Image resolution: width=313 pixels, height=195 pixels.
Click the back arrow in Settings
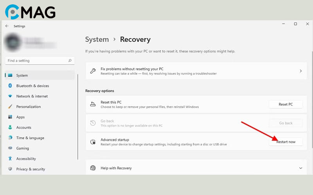[x=7, y=26]
